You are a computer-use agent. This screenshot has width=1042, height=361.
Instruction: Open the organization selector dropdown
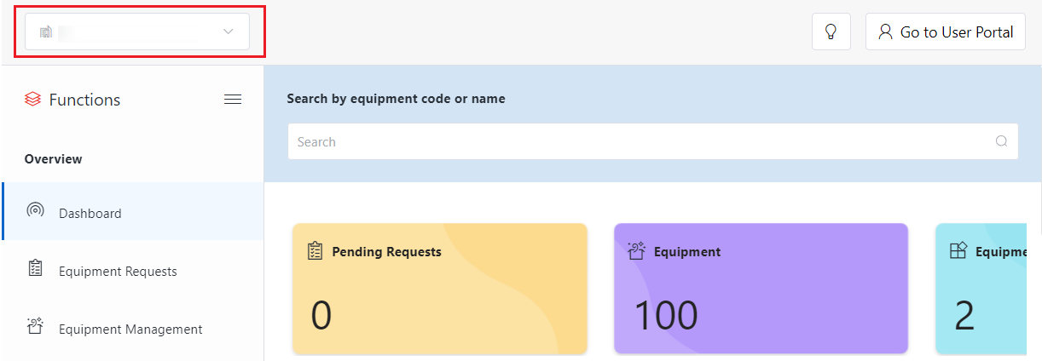(136, 32)
